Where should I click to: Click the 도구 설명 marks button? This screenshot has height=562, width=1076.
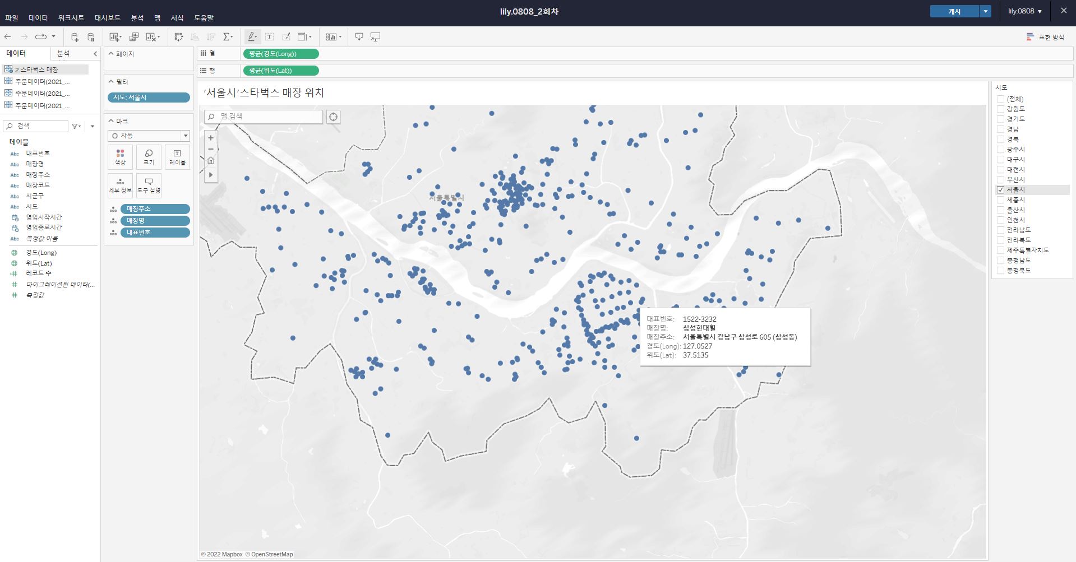(x=149, y=185)
